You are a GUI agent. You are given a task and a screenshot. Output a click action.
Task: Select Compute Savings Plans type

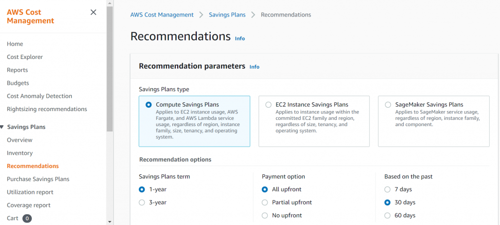[x=148, y=105]
